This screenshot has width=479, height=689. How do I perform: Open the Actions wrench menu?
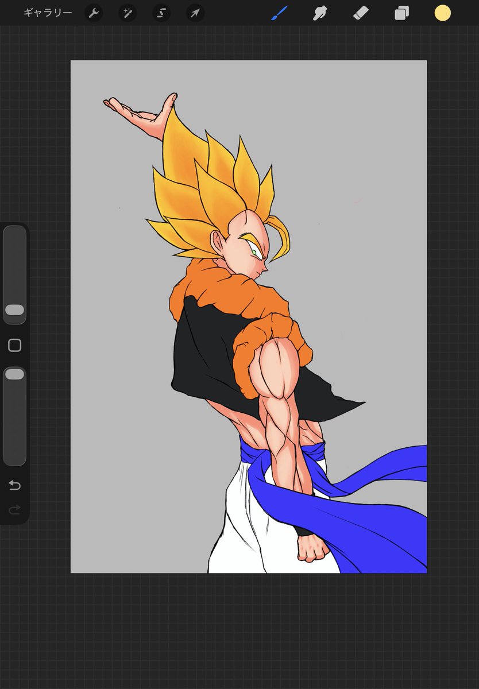94,13
